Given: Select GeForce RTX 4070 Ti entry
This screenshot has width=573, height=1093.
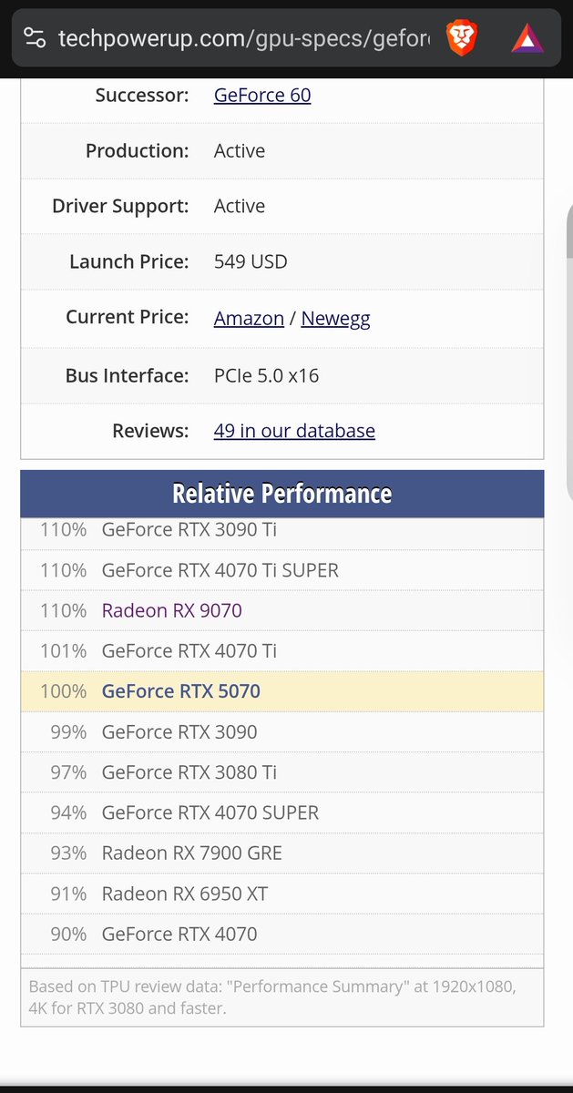Looking at the screenshot, I should pos(189,650).
